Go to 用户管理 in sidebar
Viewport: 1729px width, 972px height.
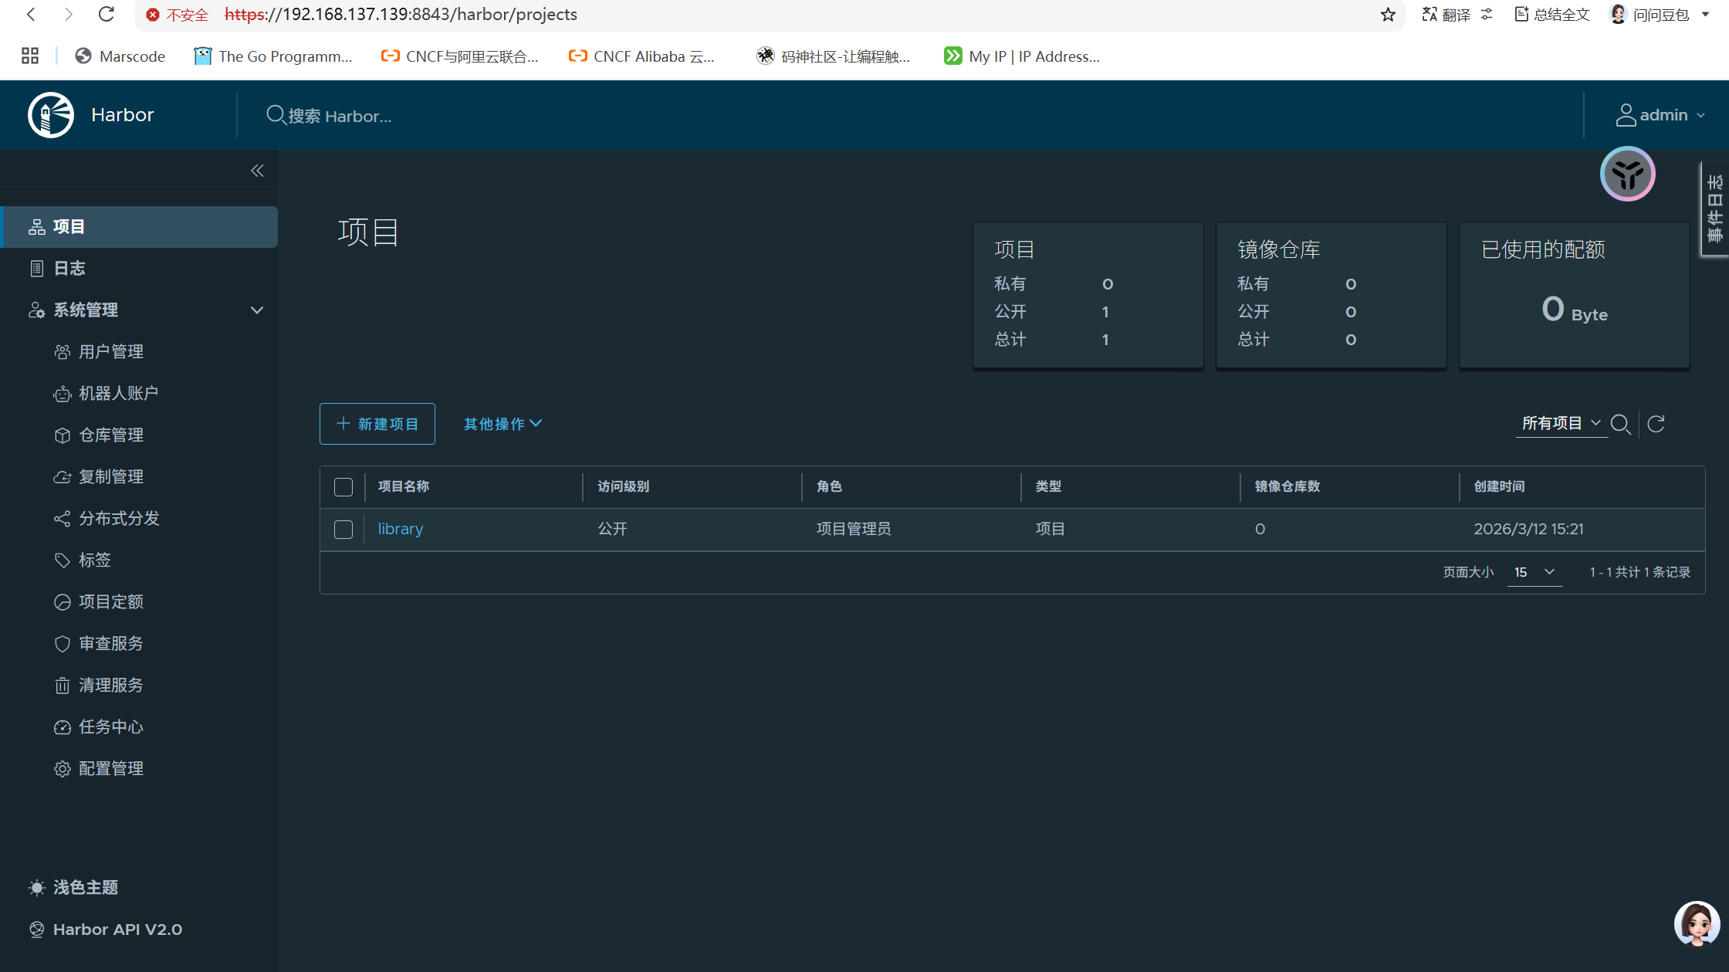110,352
